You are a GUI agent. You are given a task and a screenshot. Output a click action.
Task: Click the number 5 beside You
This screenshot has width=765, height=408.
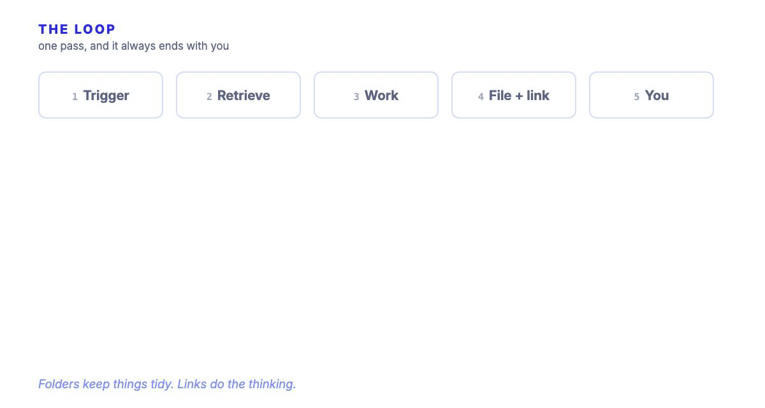click(636, 97)
